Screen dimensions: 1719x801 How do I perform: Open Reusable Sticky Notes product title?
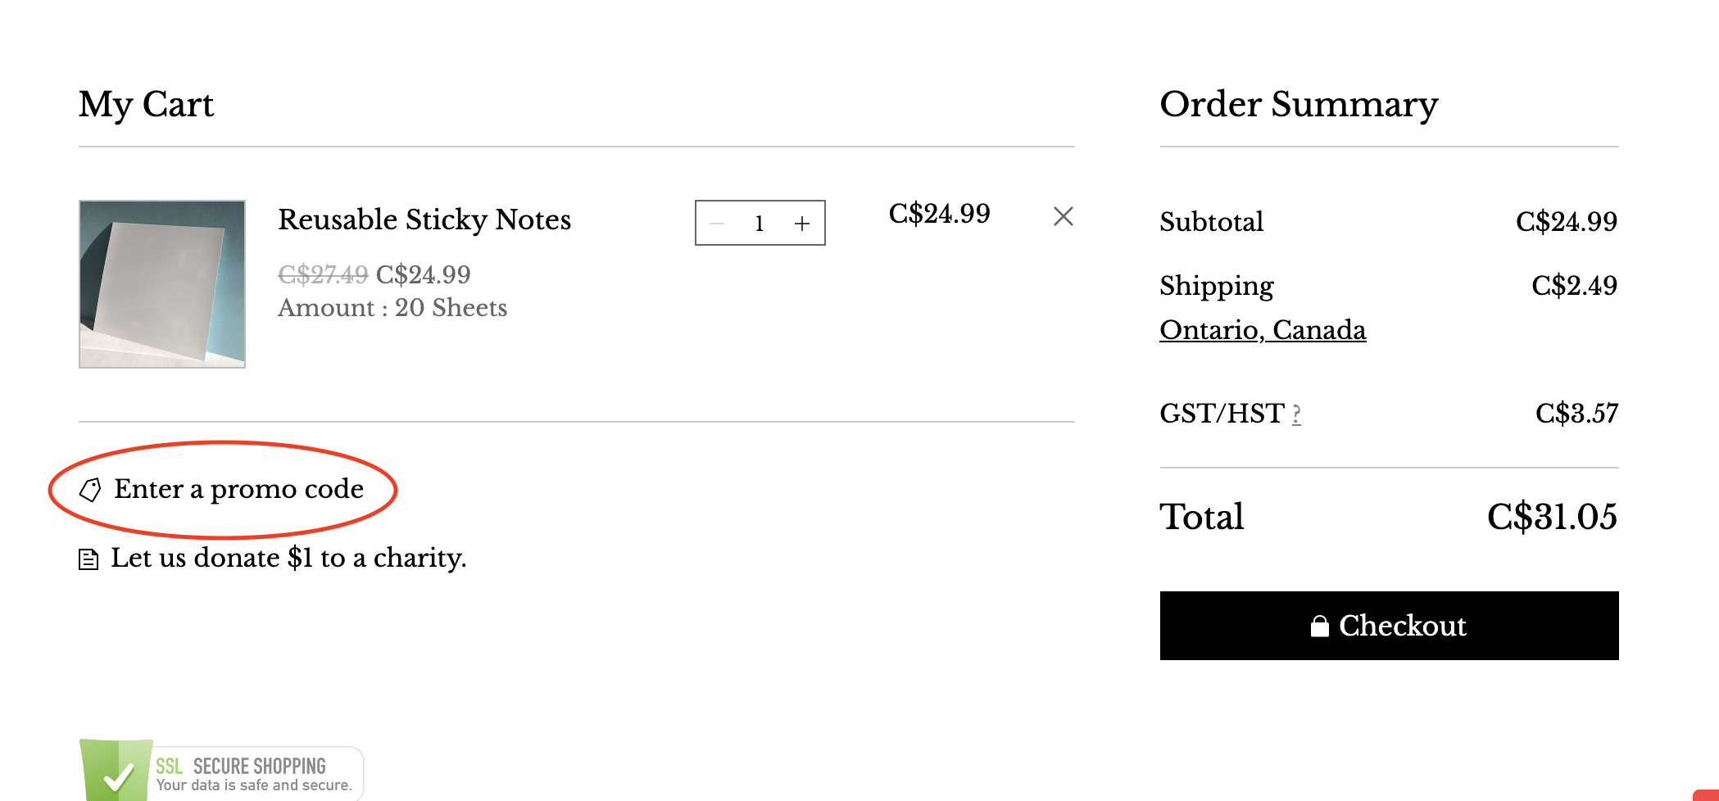click(x=424, y=219)
